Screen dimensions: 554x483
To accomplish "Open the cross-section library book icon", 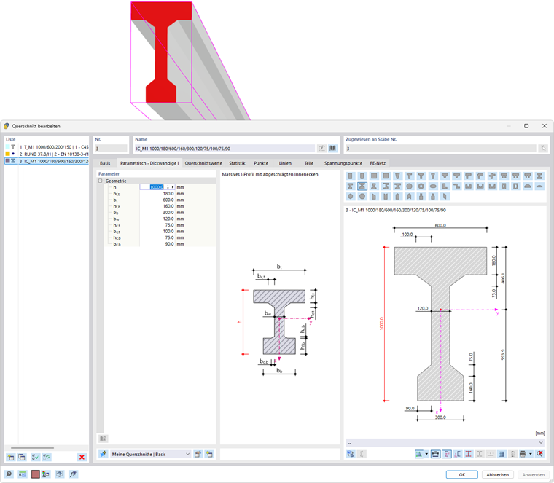I will (332, 149).
